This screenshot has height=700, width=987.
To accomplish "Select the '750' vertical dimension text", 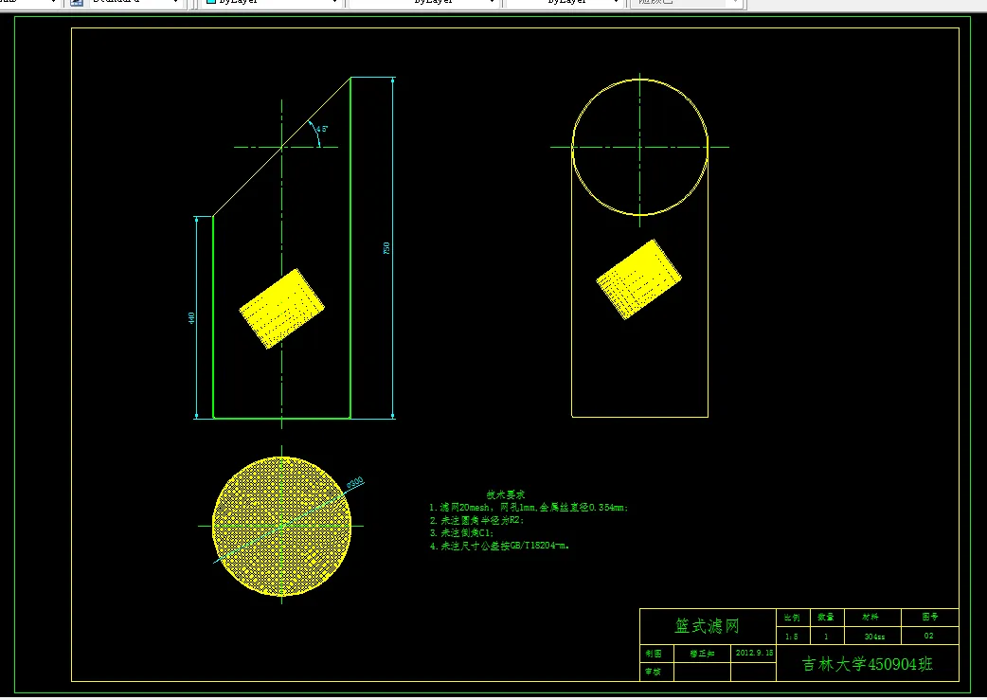I will (386, 248).
